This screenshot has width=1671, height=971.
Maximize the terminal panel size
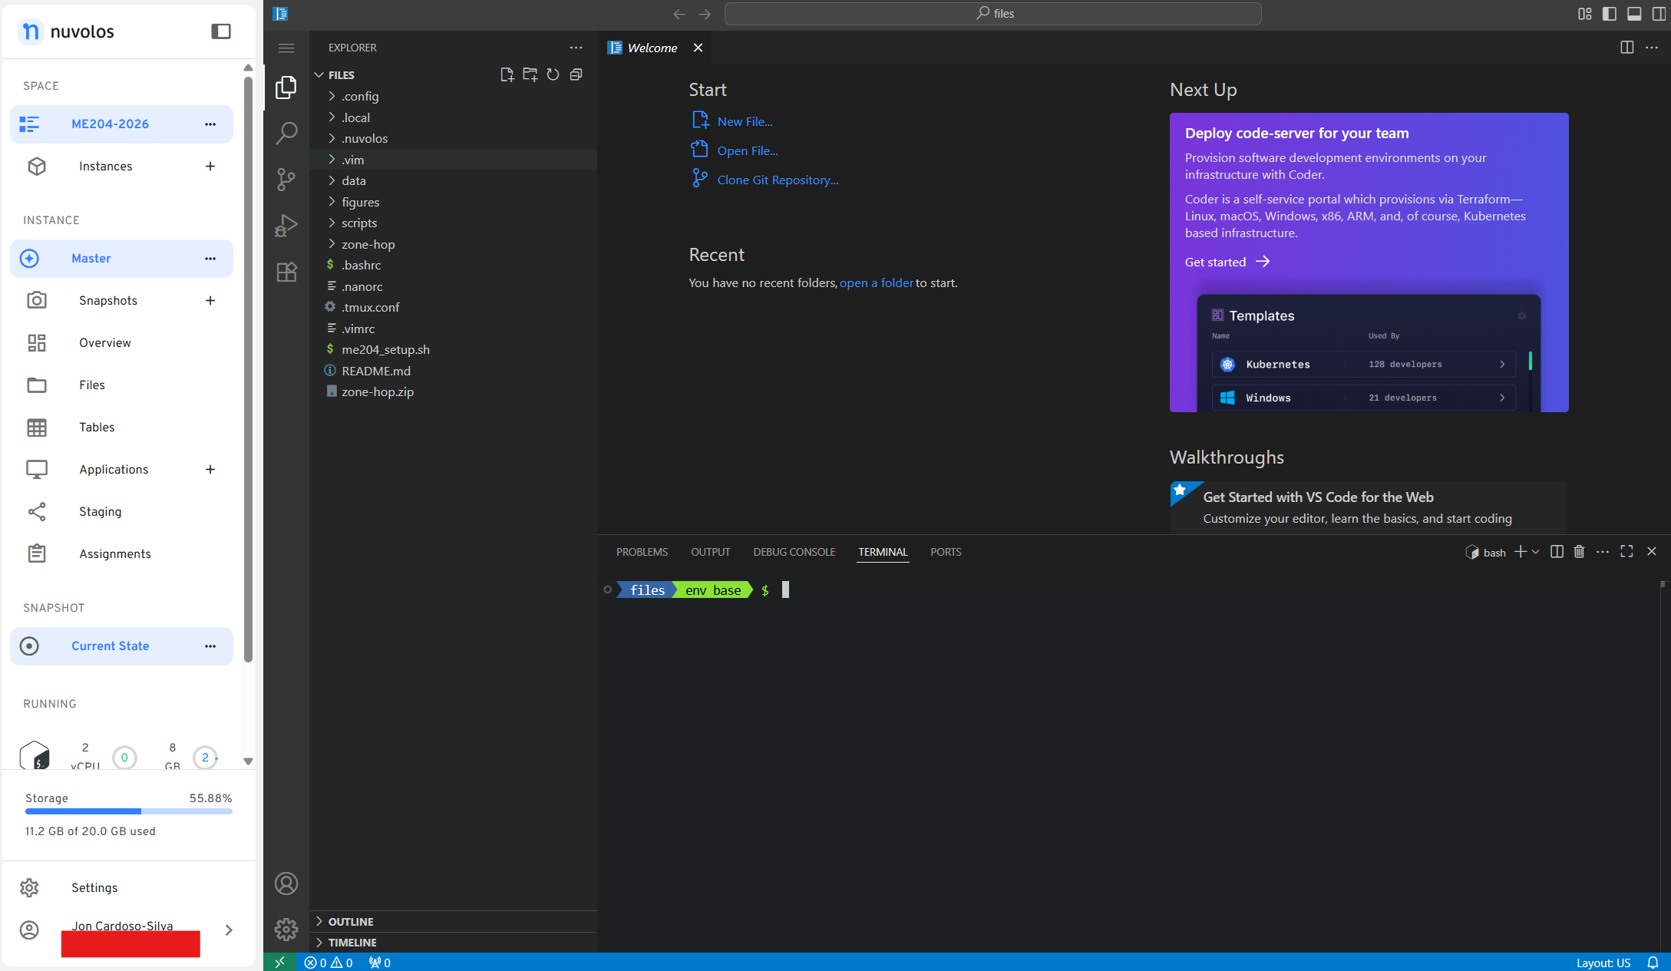pyautogui.click(x=1626, y=552)
